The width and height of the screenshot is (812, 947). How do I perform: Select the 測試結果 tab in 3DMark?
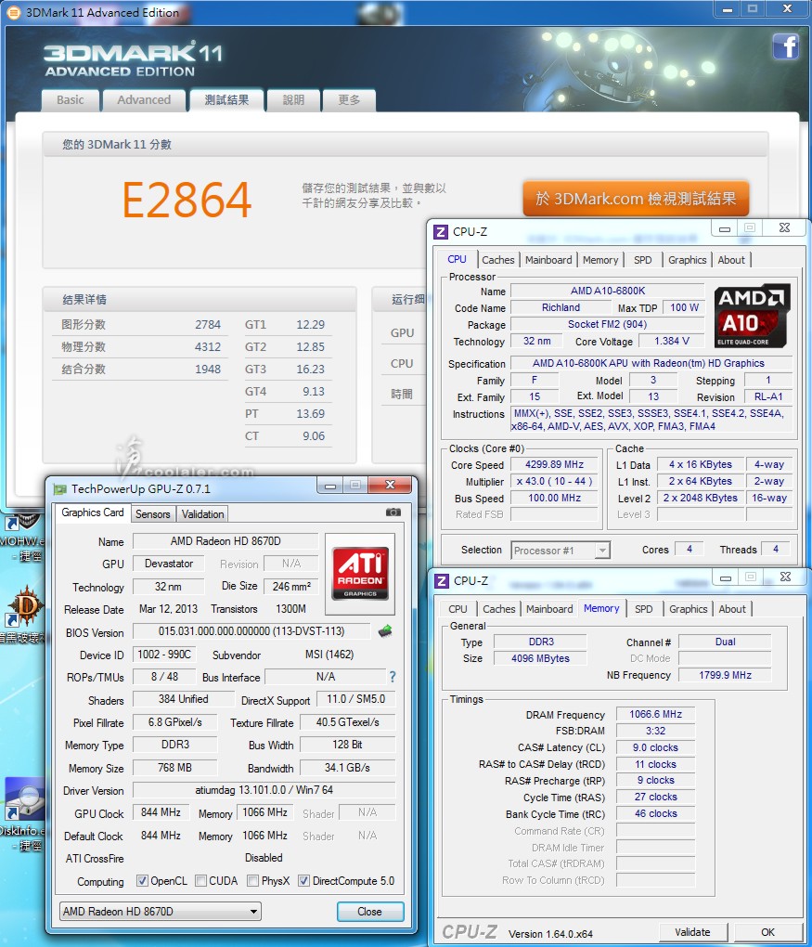pos(226,99)
